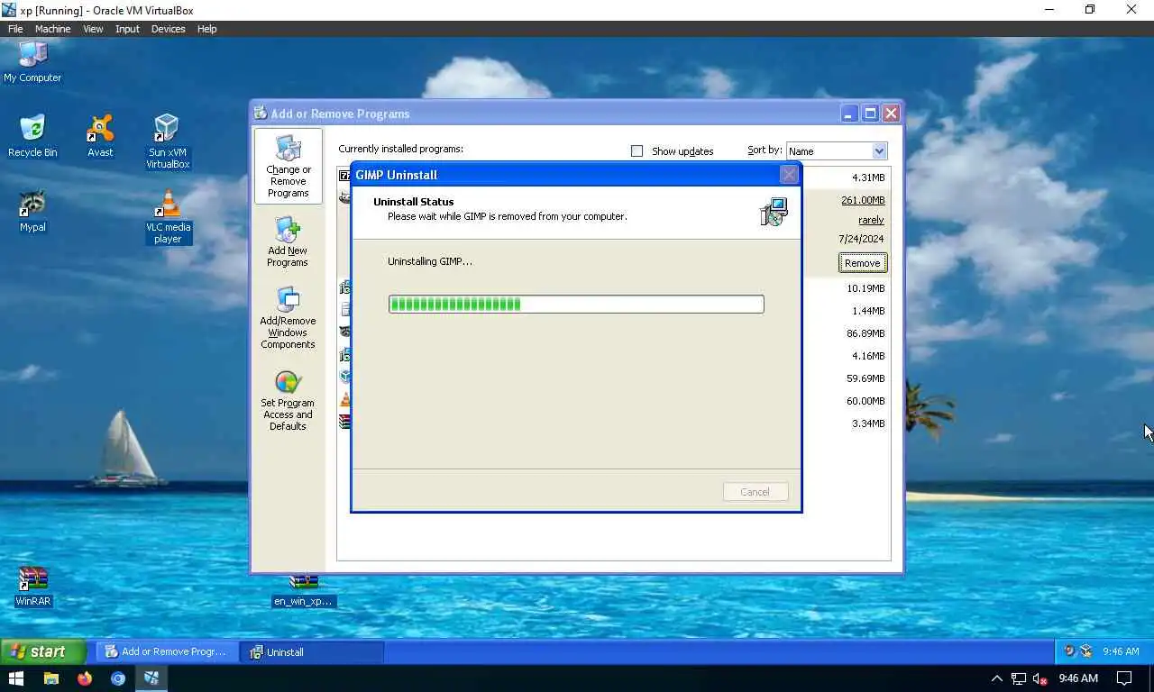Select the en_win_xp archive icon
The height and width of the screenshot is (692, 1154).
click(x=304, y=592)
